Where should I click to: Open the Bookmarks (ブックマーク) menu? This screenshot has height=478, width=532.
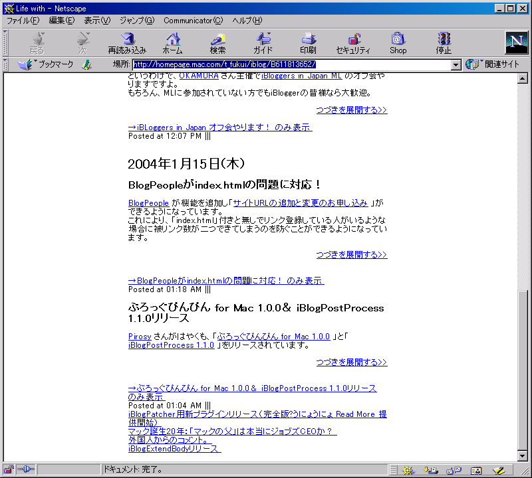tap(45, 64)
